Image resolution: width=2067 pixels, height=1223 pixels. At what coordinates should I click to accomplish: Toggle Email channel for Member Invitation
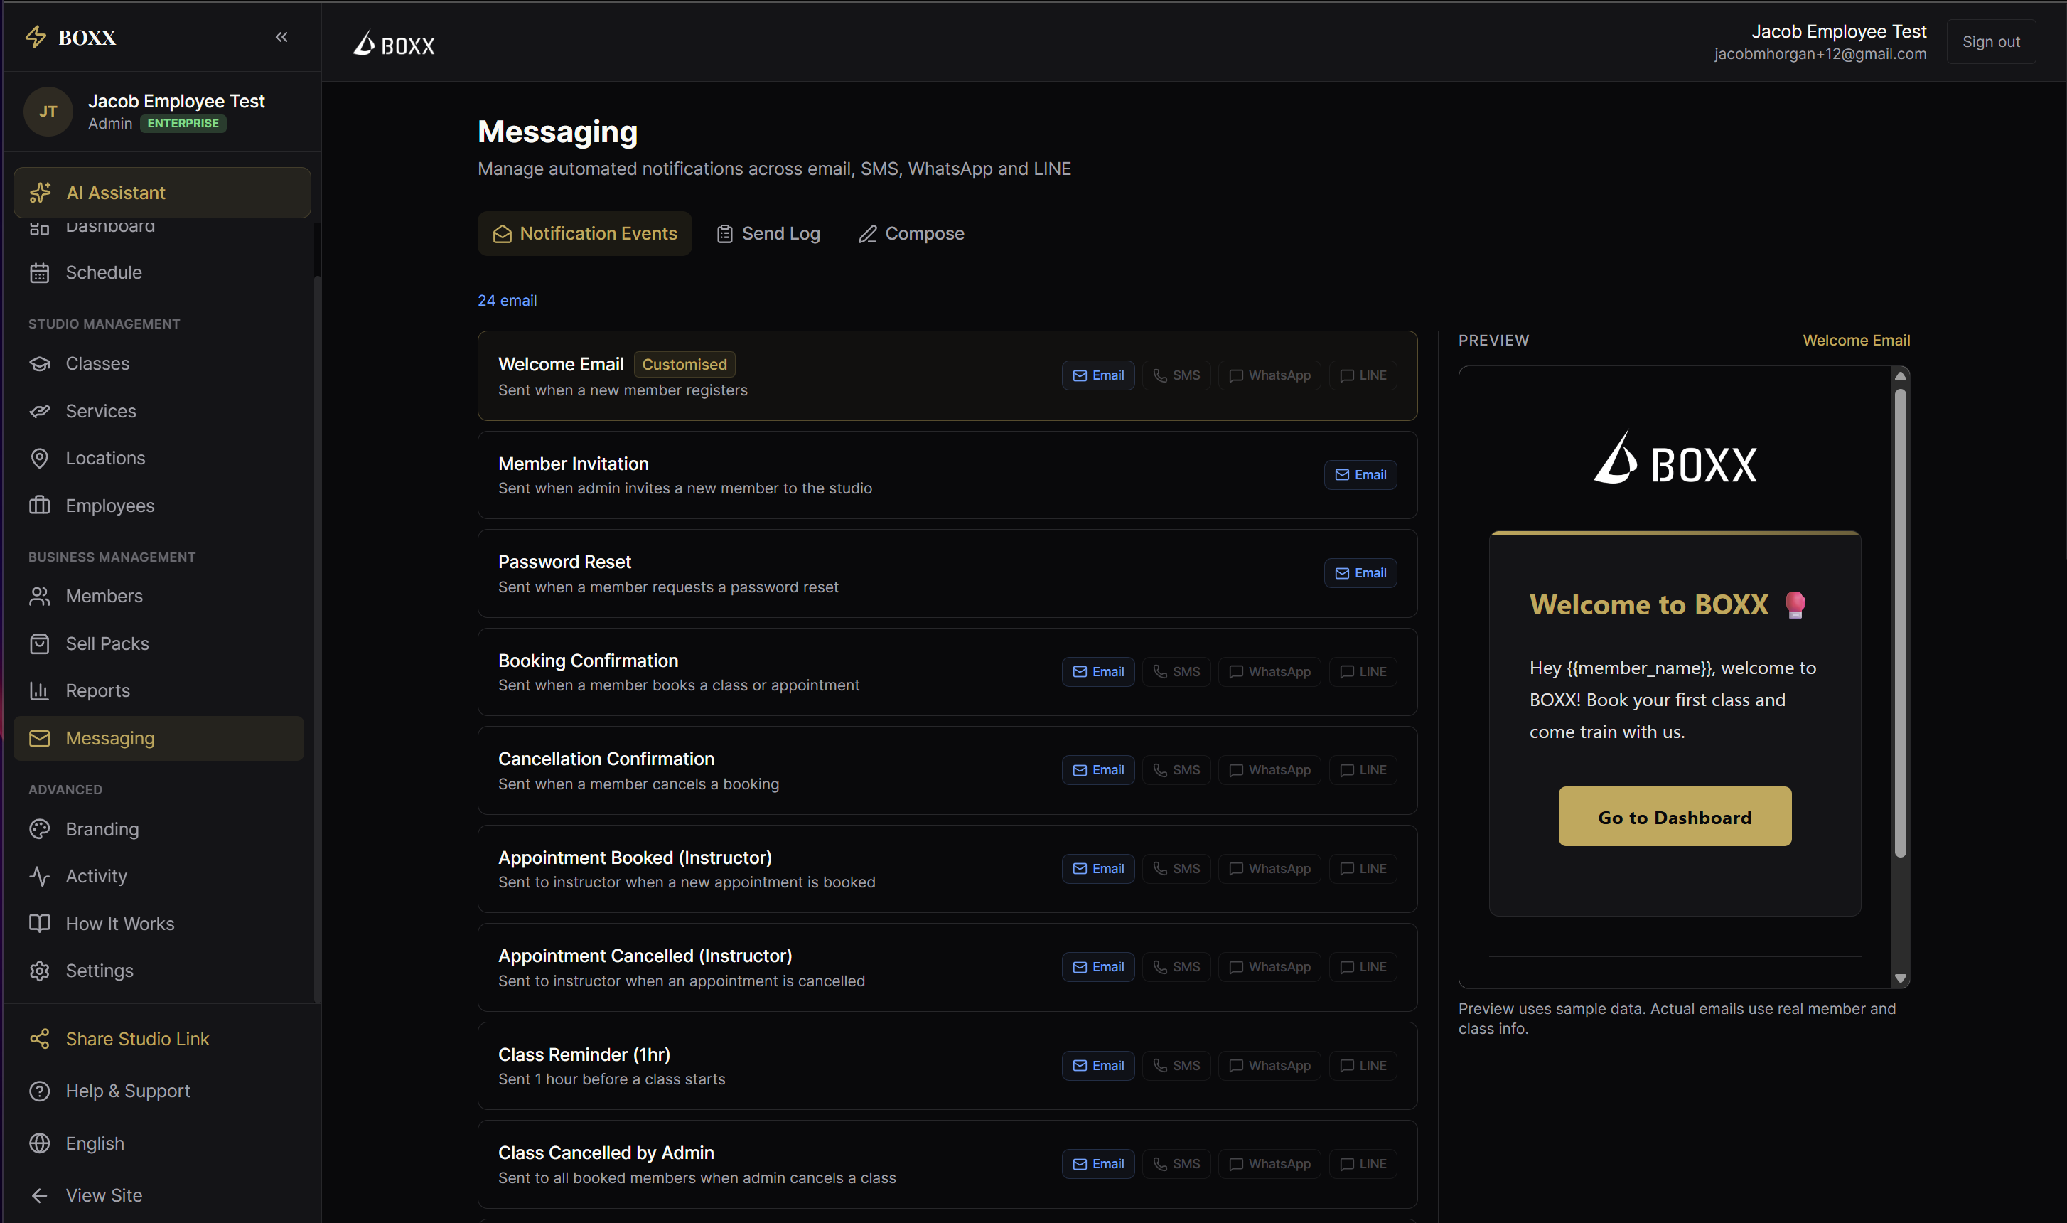pos(1360,475)
